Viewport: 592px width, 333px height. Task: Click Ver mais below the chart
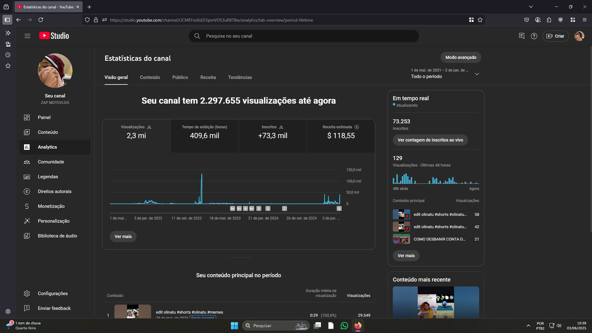123,236
